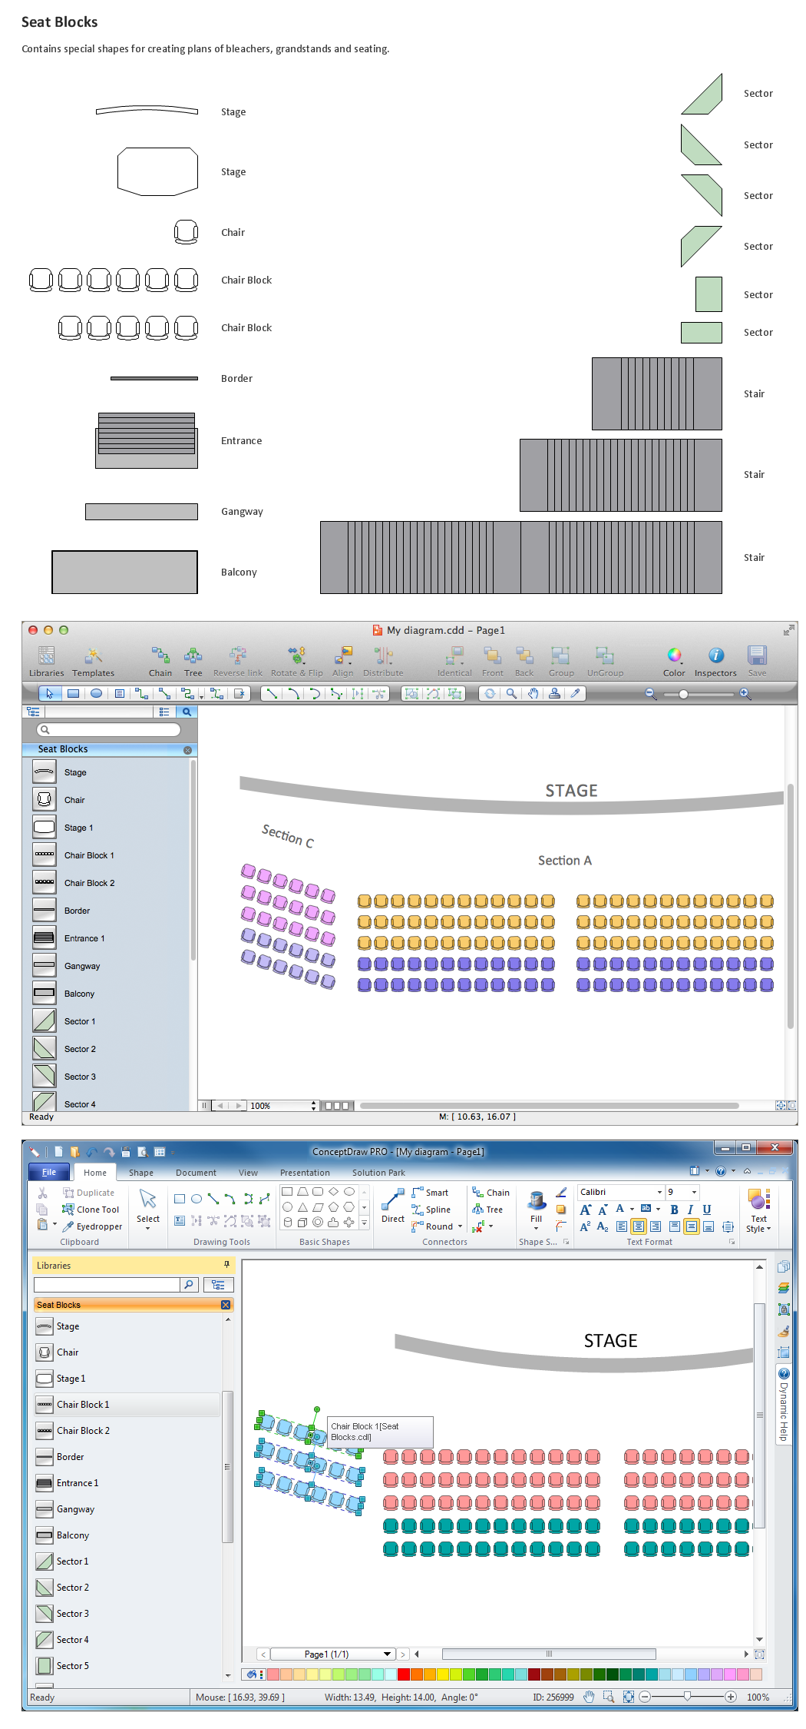Click the hand pan icon in Windows status bar

click(x=589, y=1697)
